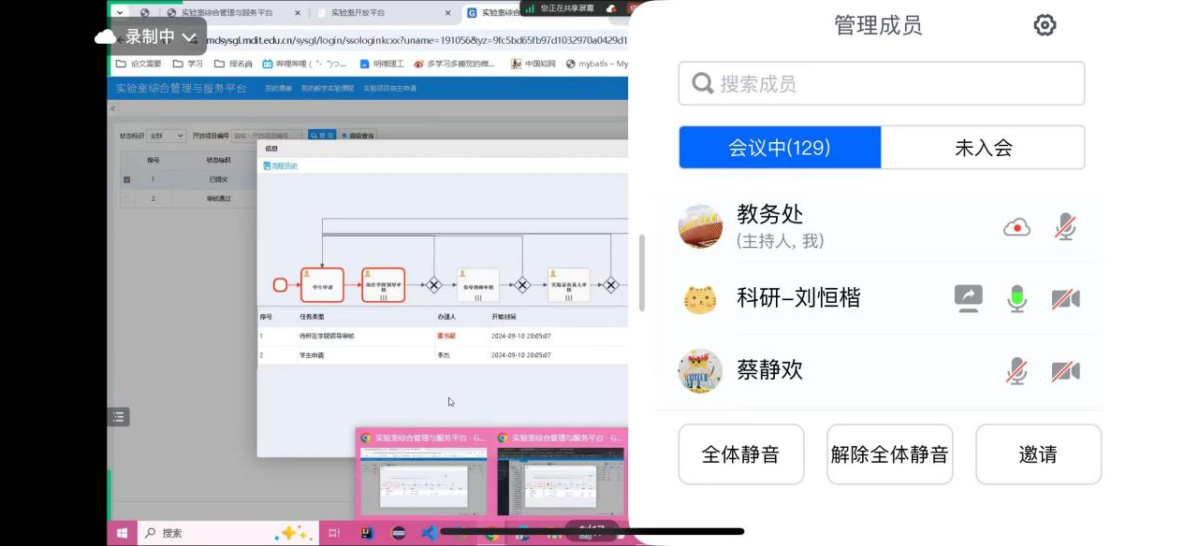The height and width of the screenshot is (546, 1184).
Task: Click 蔡静欢's camera-off icon
Action: click(x=1065, y=371)
